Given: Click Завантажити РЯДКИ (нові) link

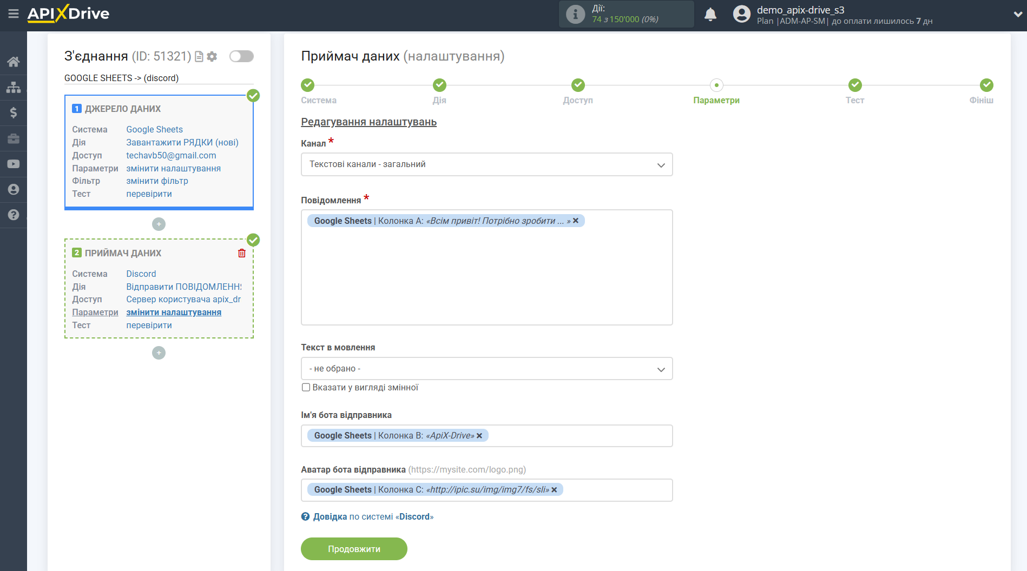Looking at the screenshot, I should (x=182, y=142).
